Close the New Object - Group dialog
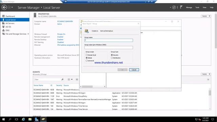This screenshot has width=217, height=122. coord(138,24)
